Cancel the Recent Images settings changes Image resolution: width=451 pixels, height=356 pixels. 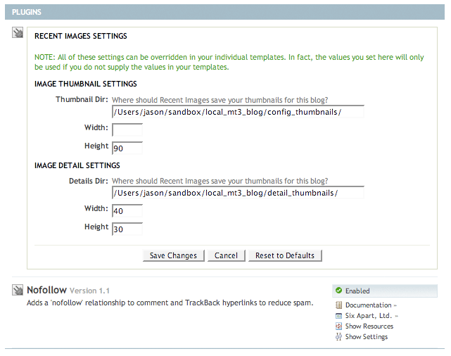(x=226, y=255)
